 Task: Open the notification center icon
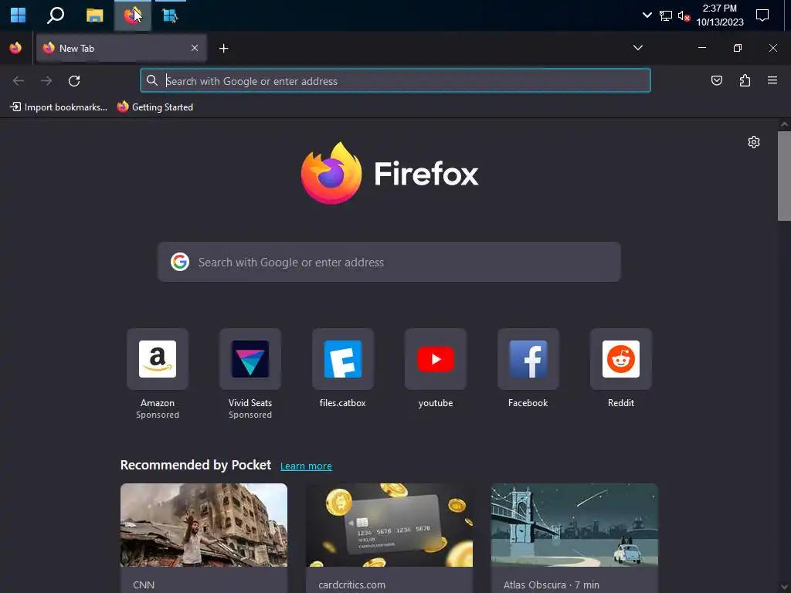tap(762, 15)
